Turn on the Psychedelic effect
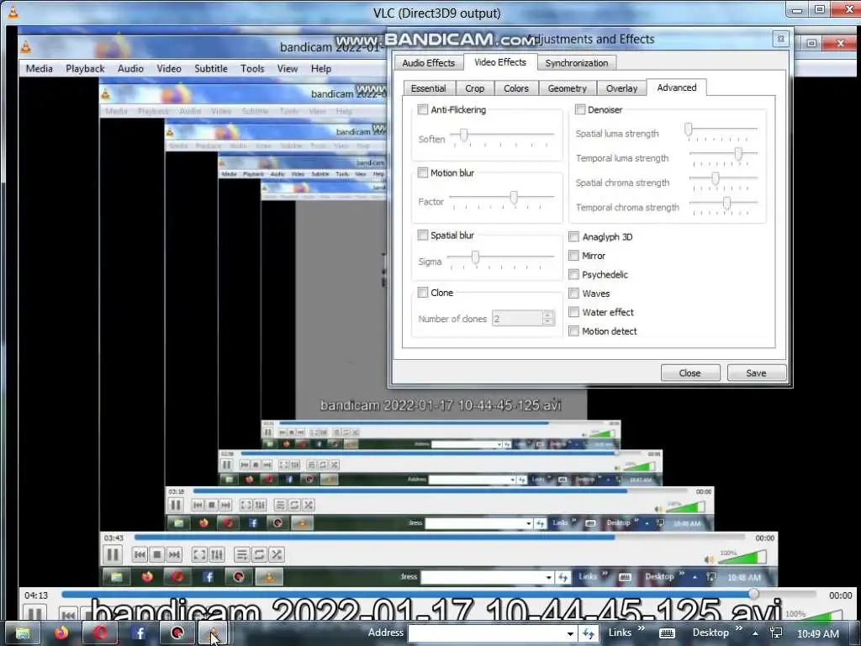 (573, 274)
